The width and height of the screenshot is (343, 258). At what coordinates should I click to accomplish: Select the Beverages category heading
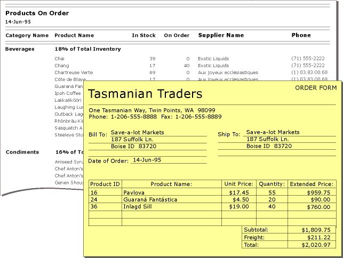(x=20, y=49)
